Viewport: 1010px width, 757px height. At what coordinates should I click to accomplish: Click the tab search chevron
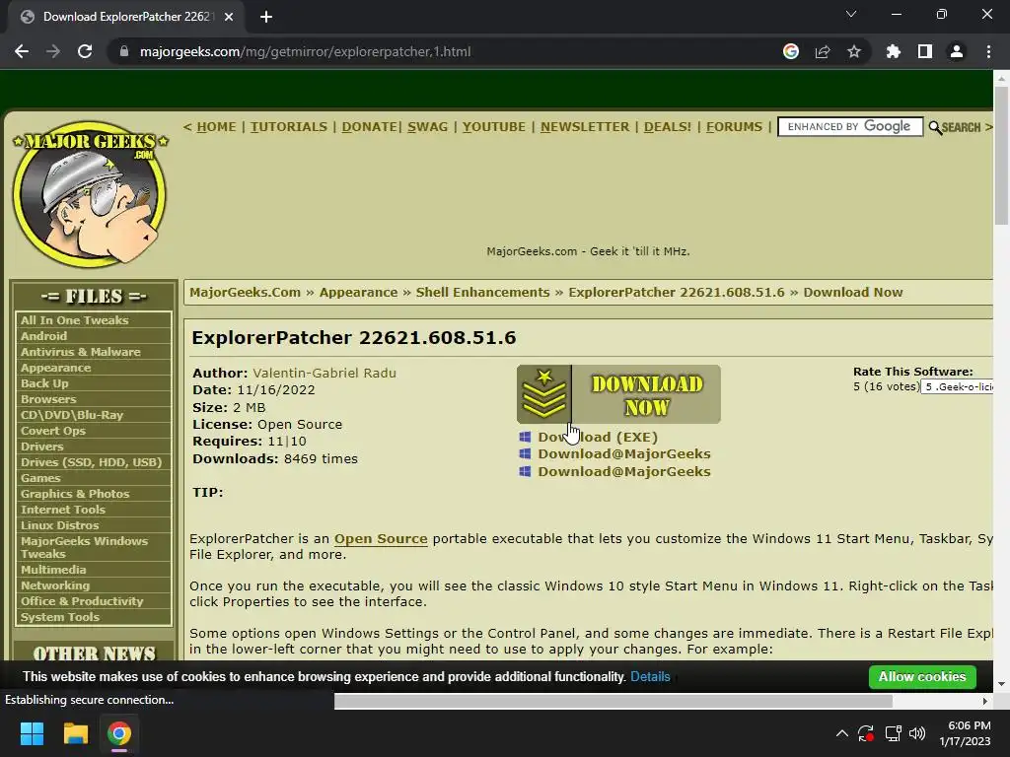click(851, 14)
